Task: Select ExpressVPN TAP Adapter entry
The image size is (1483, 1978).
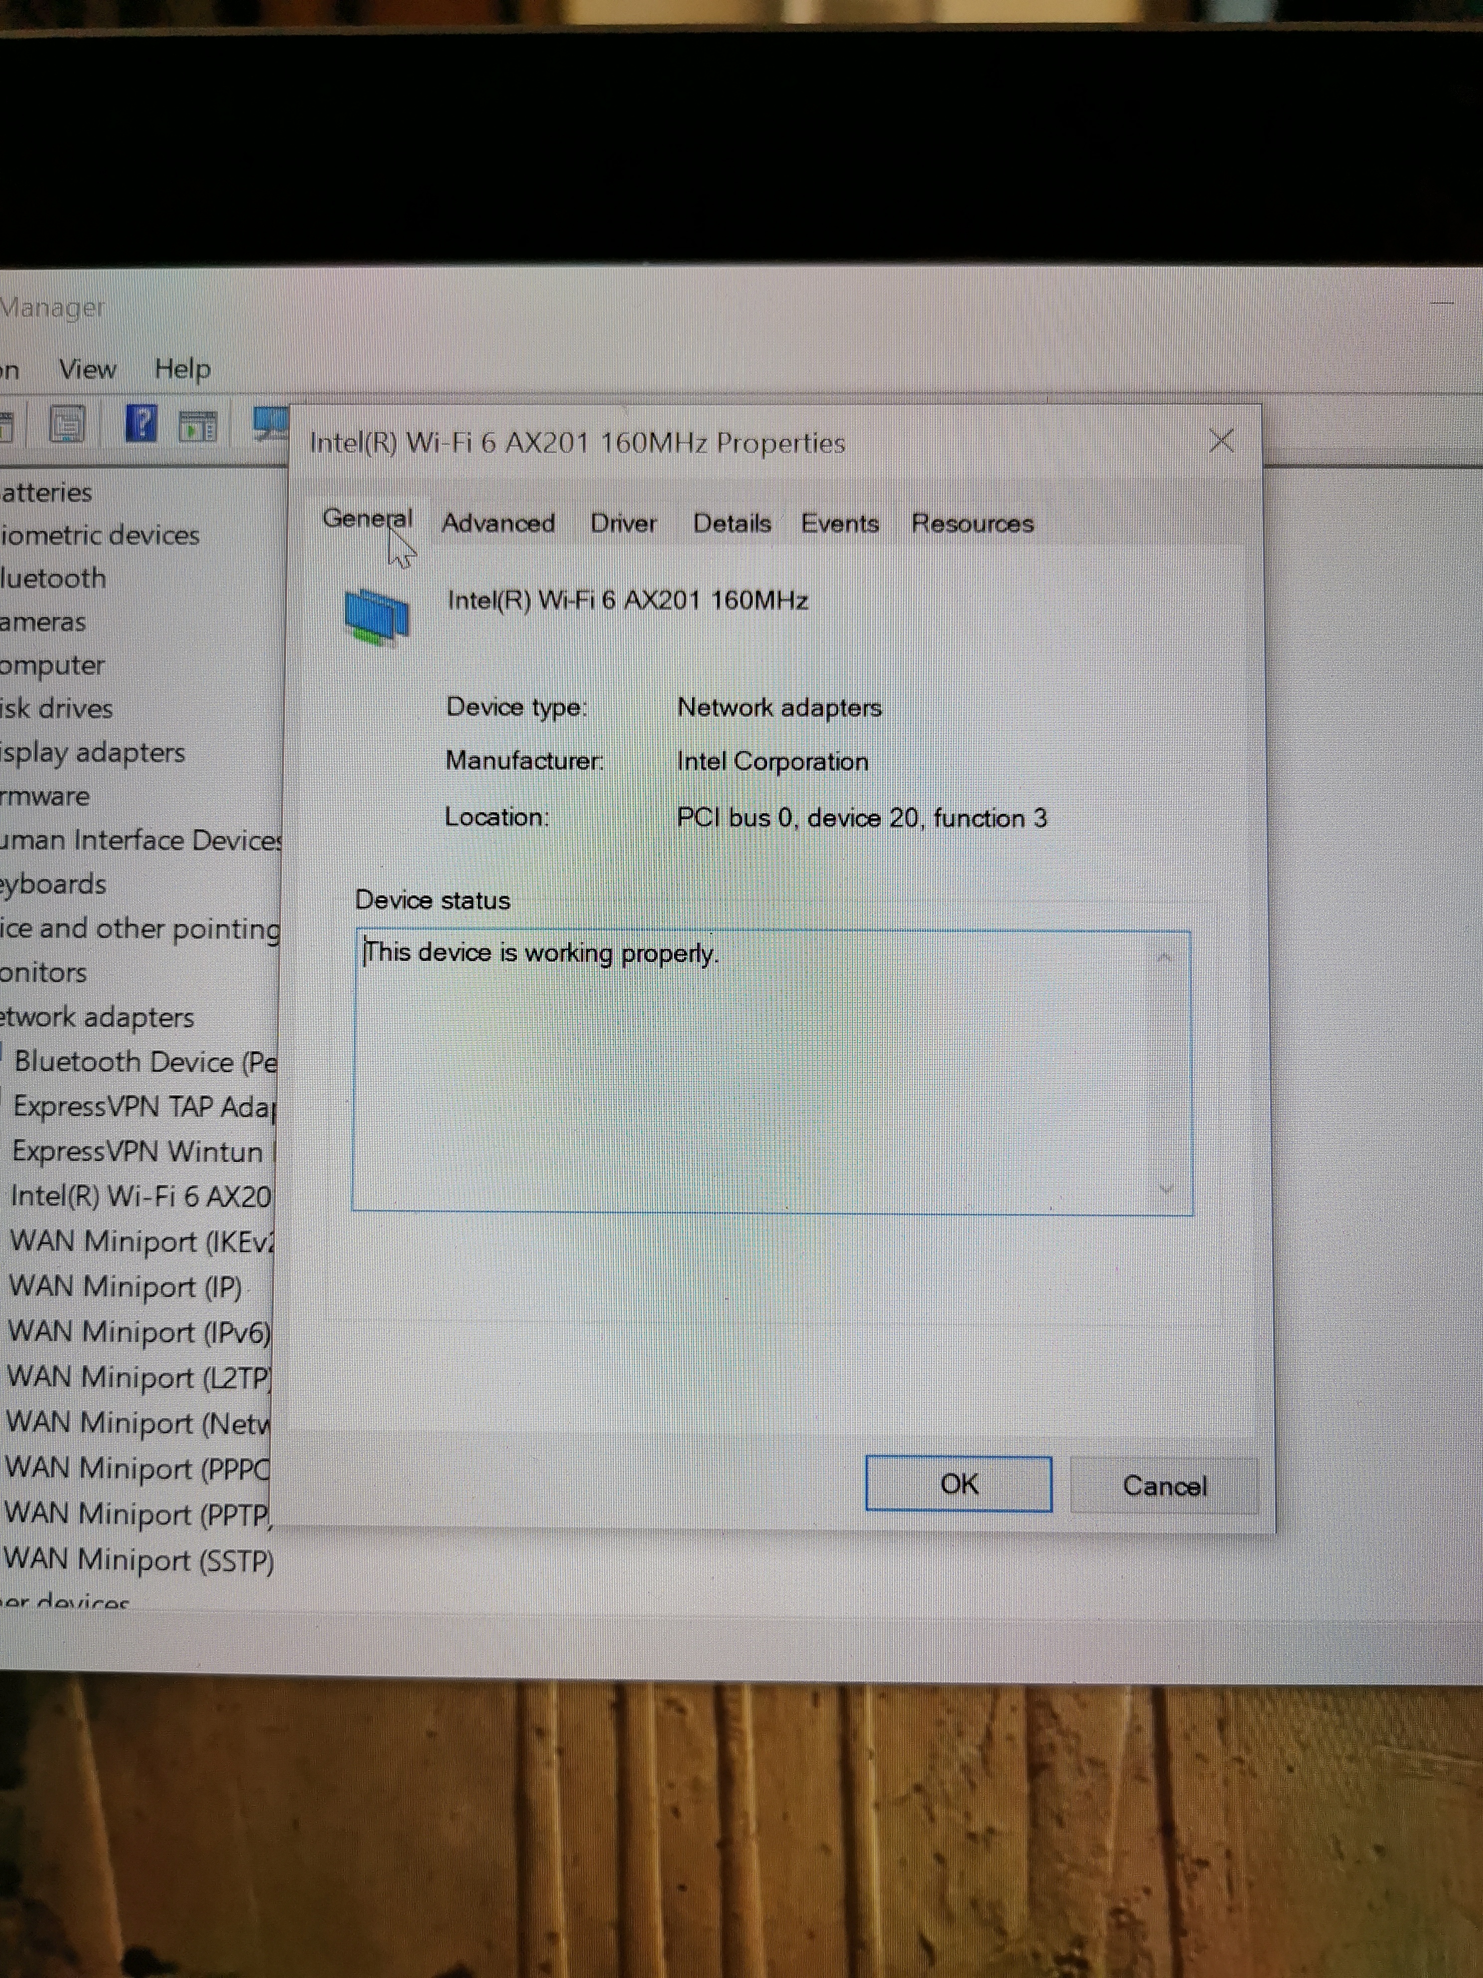Action: point(145,1107)
